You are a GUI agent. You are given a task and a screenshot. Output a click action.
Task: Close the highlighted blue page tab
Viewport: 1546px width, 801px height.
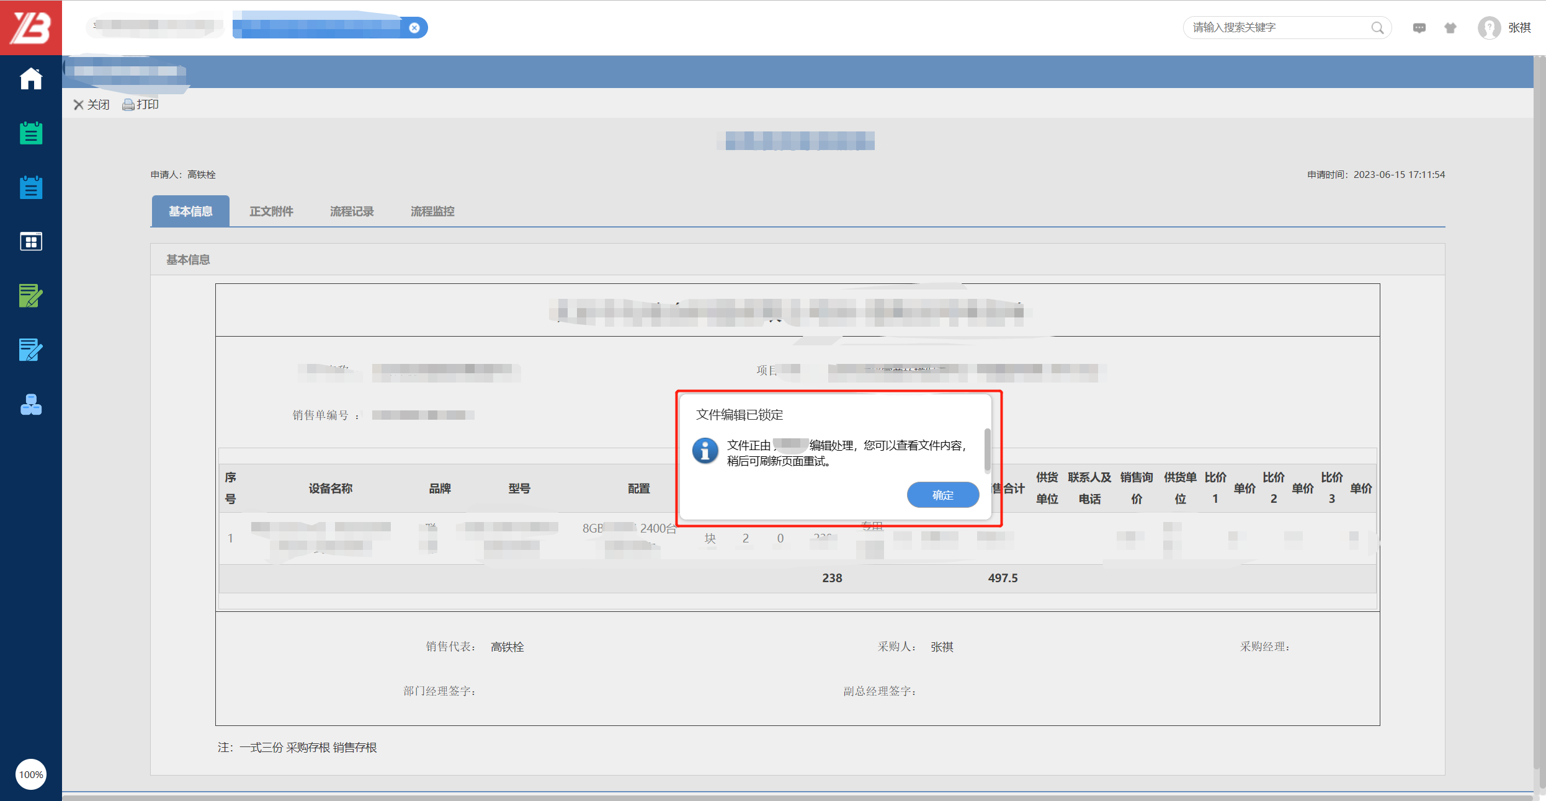click(x=414, y=28)
